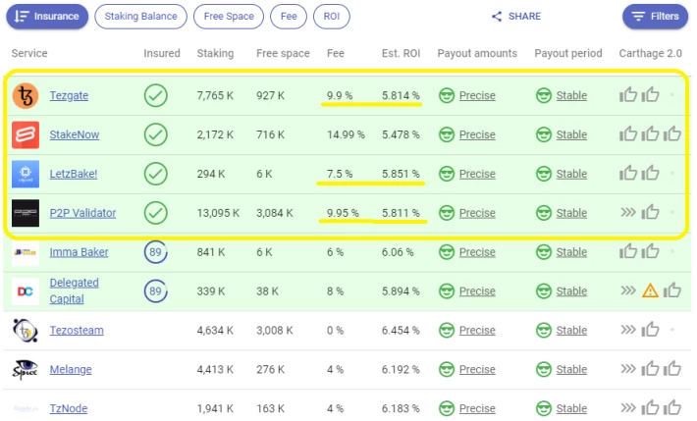697x421 pixels.
Task: Click the Delegated Capital DC logo
Action: point(26,291)
